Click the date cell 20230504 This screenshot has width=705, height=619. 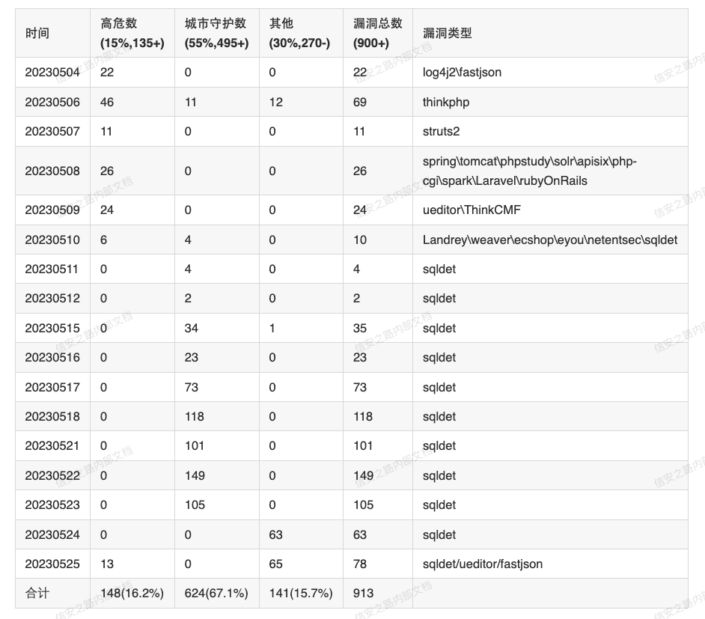(52, 73)
